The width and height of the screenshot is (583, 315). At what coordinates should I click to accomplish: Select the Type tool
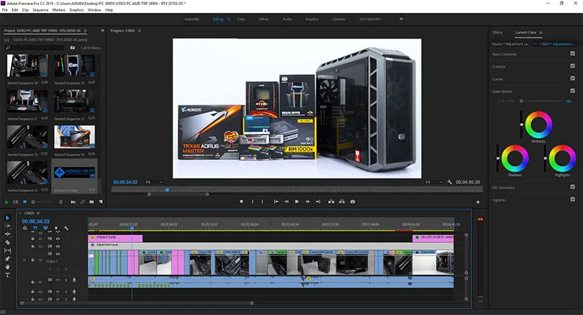[7, 275]
